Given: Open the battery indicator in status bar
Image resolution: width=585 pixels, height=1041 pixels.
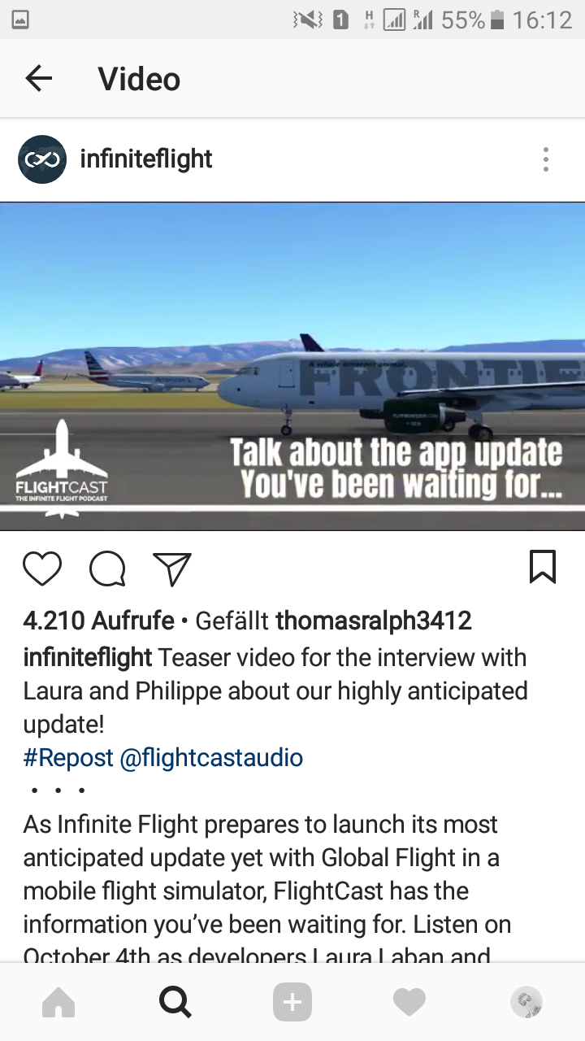Looking at the screenshot, I should (x=498, y=20).
